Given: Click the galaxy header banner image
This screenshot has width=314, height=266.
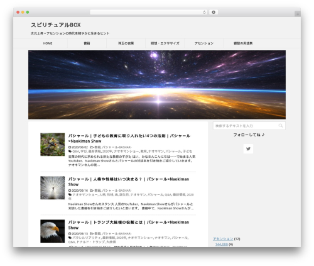Looking at the screenshot, I should pyautogui.click(x=157, y=85).
